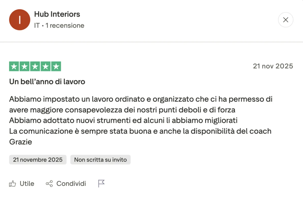Screen dimensions: 303x199
Task: Mark the review as "Utile"
Action: tap(27, 184)
